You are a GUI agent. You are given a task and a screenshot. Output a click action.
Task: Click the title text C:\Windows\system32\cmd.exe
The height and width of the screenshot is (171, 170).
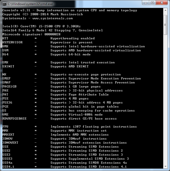(30, 4)
